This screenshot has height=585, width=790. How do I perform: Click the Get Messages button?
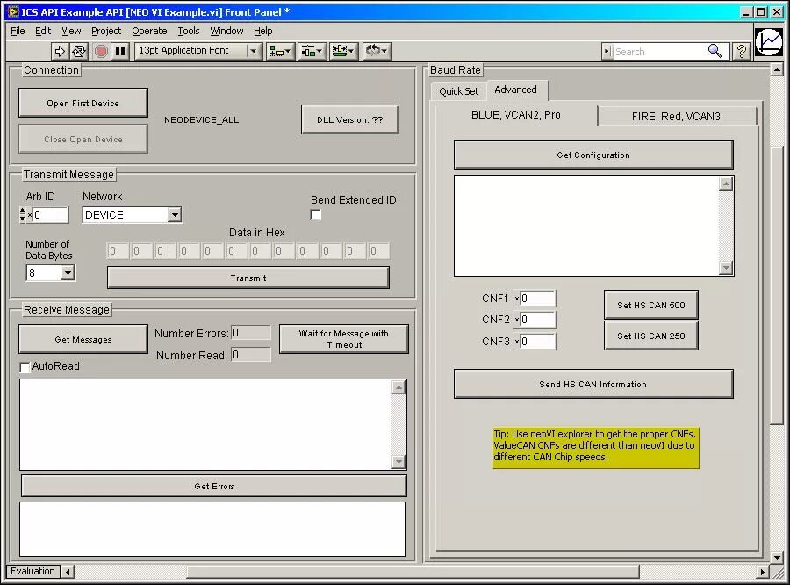(83, 339)
